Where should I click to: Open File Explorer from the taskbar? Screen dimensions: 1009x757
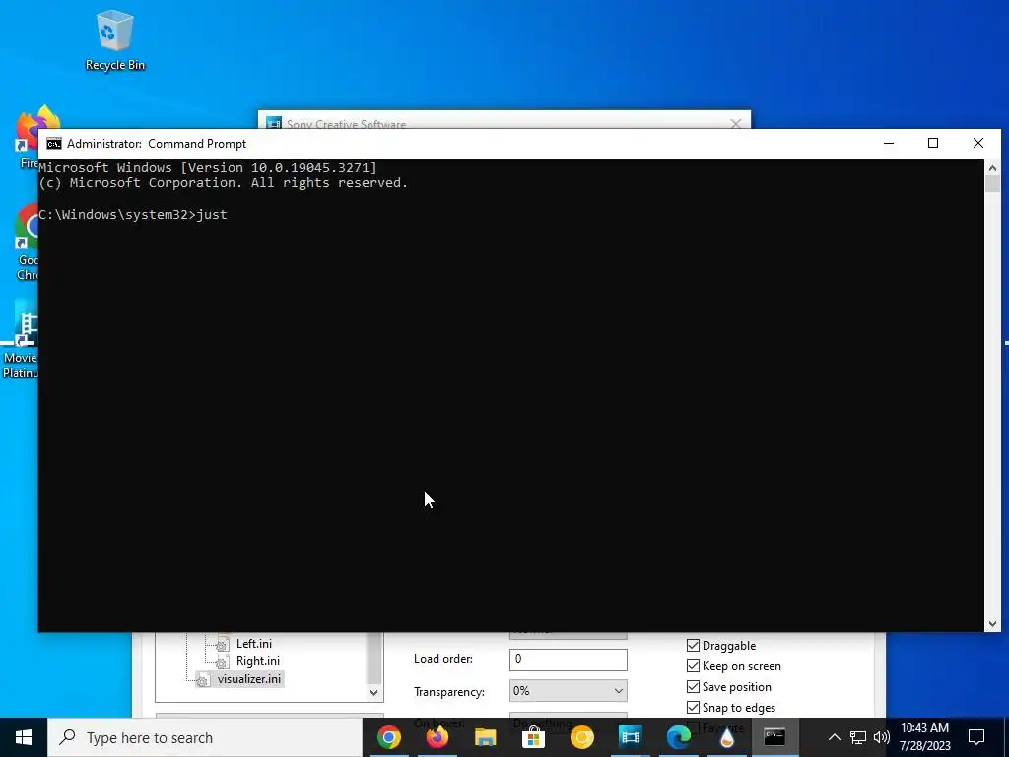(x=485, y=737)
